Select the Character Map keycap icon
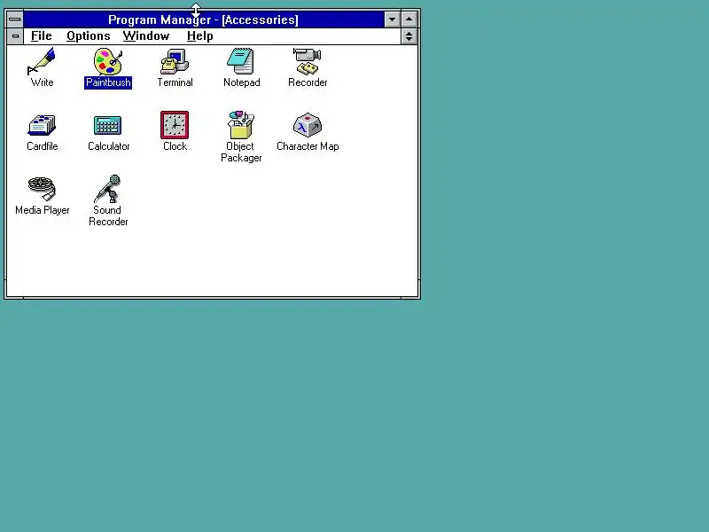 coord(308,125)
